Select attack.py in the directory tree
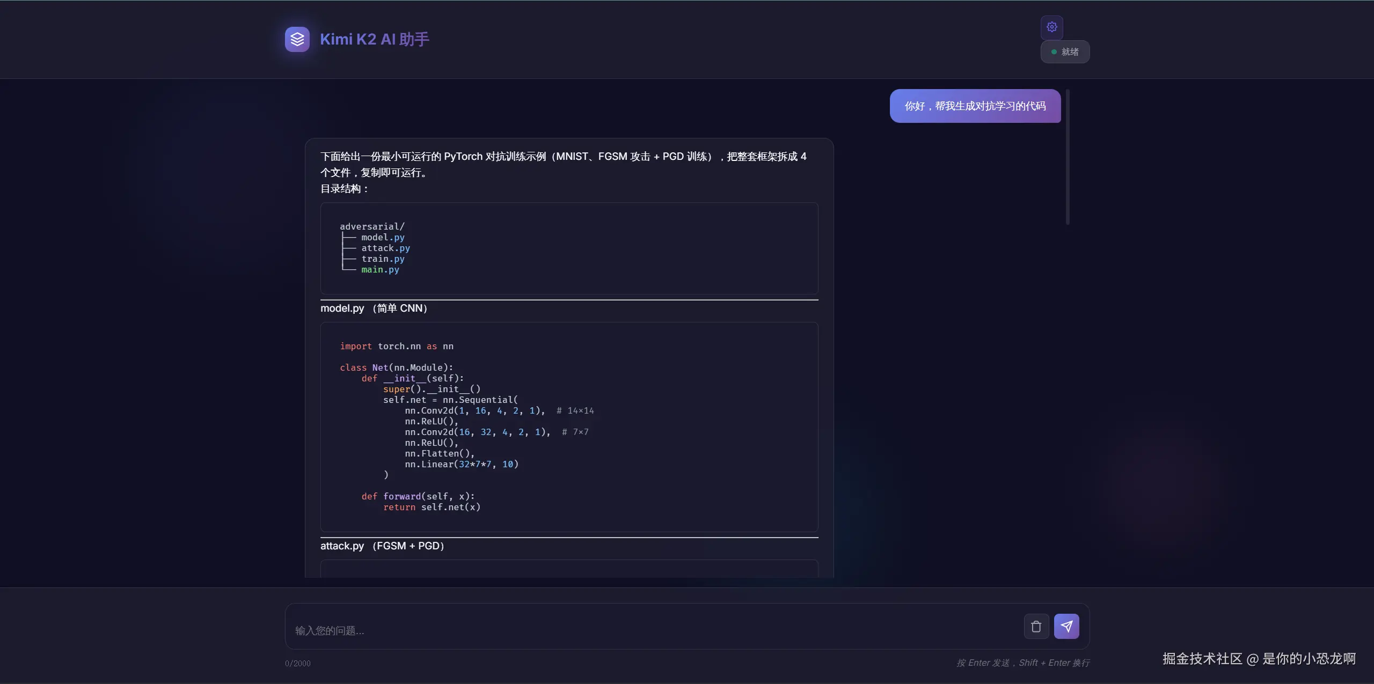 [385, 248]
